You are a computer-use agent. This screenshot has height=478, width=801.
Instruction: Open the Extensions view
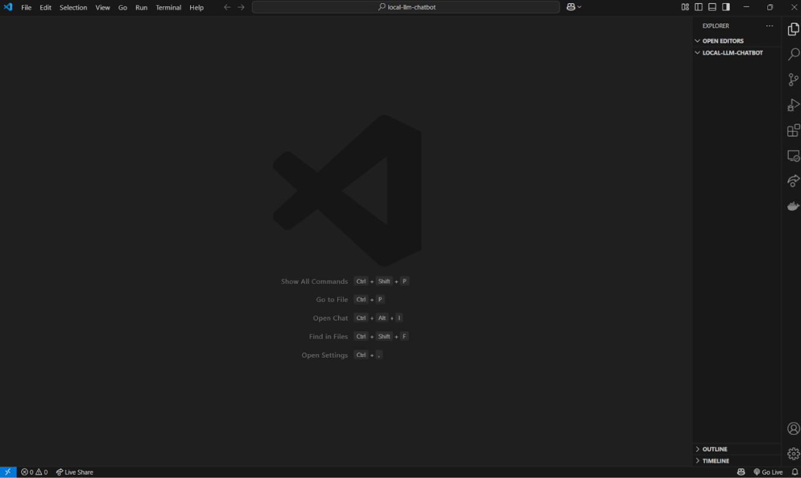click(x=793, y=130)
